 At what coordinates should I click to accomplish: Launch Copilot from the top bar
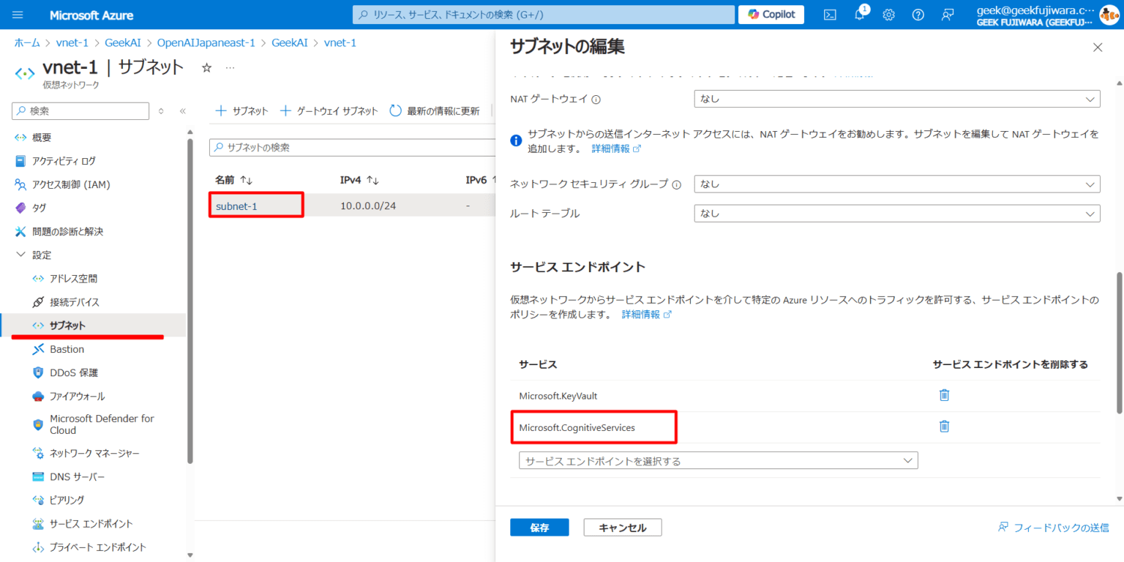pyautogui.click(x=770, y=14)
